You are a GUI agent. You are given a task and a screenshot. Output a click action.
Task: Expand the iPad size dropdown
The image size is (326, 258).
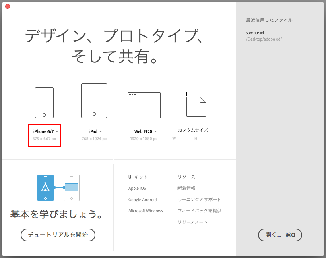pos(101,131)
